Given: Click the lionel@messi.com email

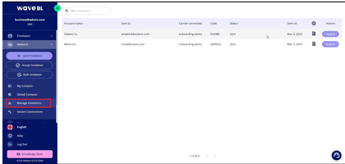Looking at the screenshot, I should [x=133, y=44].
